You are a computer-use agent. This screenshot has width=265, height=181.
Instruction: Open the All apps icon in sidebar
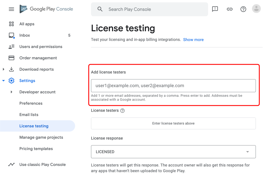coord(11,24)
